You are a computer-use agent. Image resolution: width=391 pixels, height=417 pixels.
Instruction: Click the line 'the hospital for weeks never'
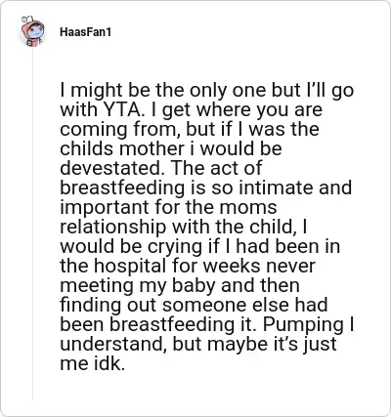click(188, 266)
